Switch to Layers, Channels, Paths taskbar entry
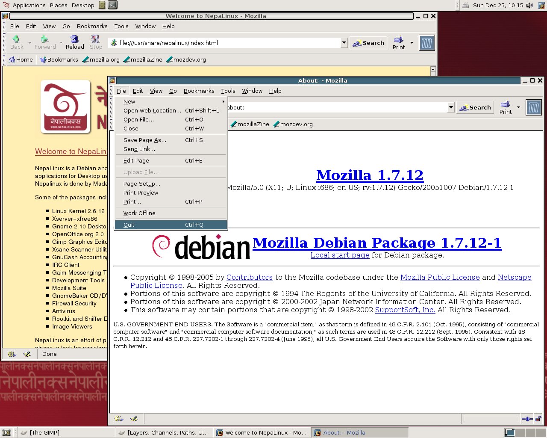The width and height of the screenshot is (547, 438). 164,432
